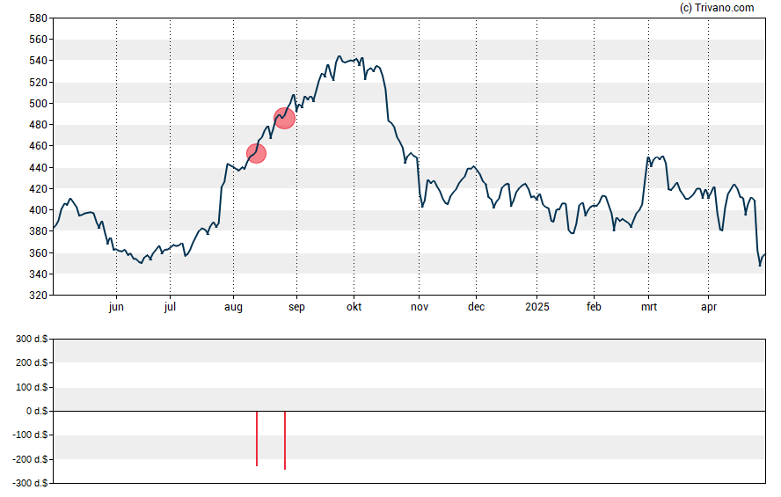Click the 360 price axis label
This screenshot has width=781, height=497.
click(x=39, y=253)
